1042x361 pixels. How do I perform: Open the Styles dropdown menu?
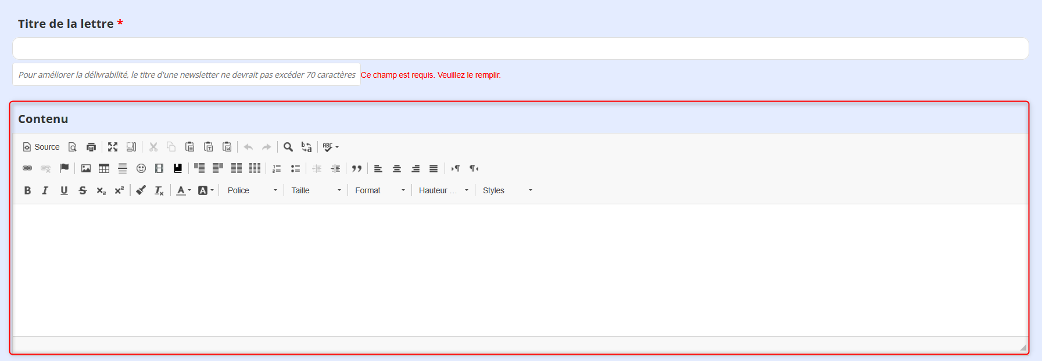pos(507,190)
